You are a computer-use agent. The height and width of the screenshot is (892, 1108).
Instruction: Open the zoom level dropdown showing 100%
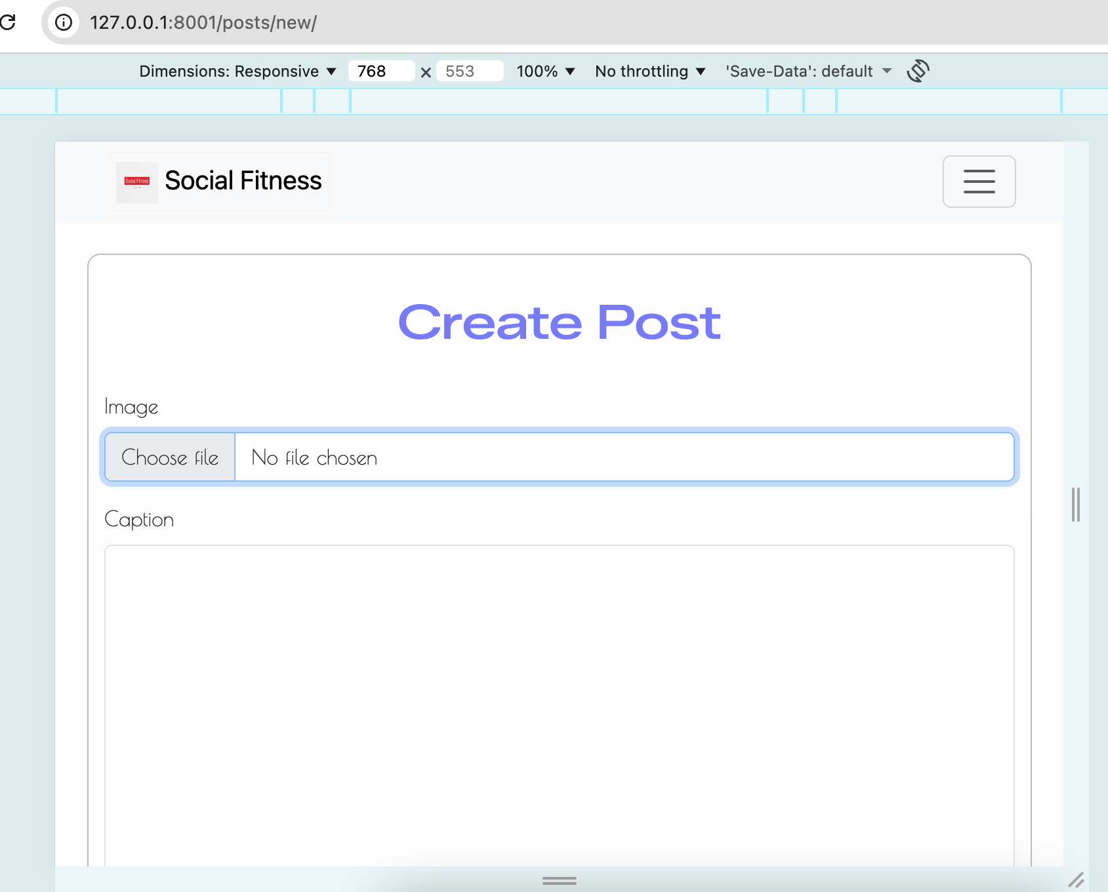coord(546,71)
